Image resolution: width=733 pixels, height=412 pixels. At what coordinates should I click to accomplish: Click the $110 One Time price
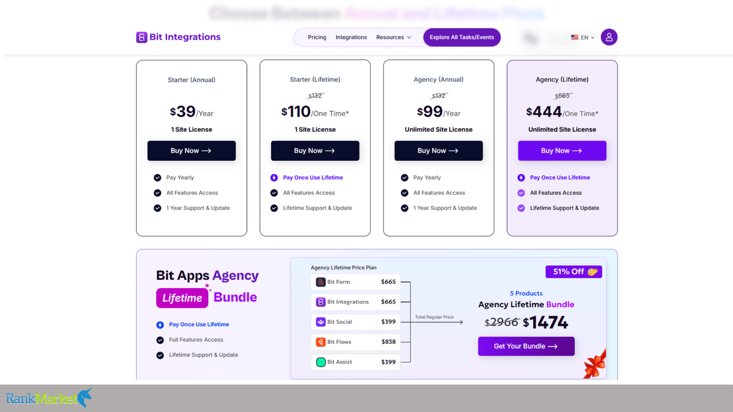tap(315, 112)
